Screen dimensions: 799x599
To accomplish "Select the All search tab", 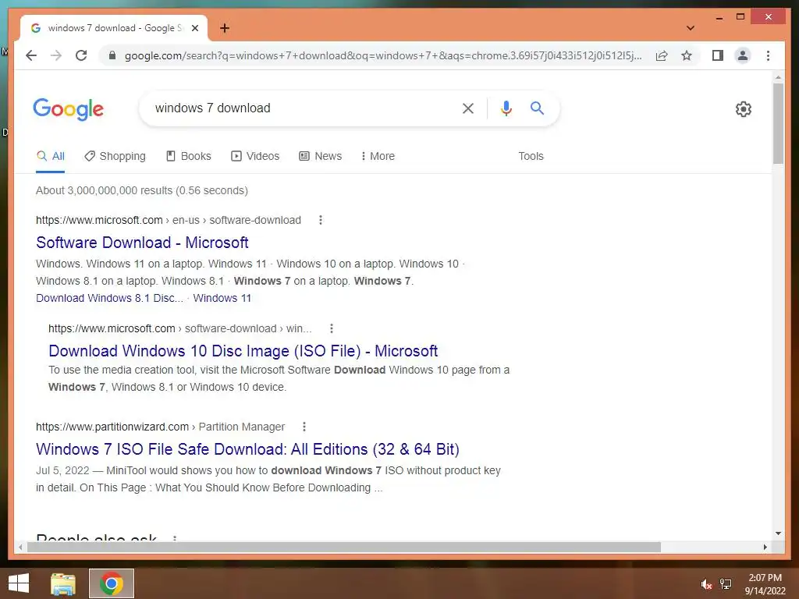I will click(51, 156).
